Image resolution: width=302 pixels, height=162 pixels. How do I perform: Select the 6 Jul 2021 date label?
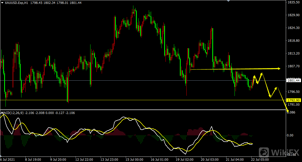point(8,159)
